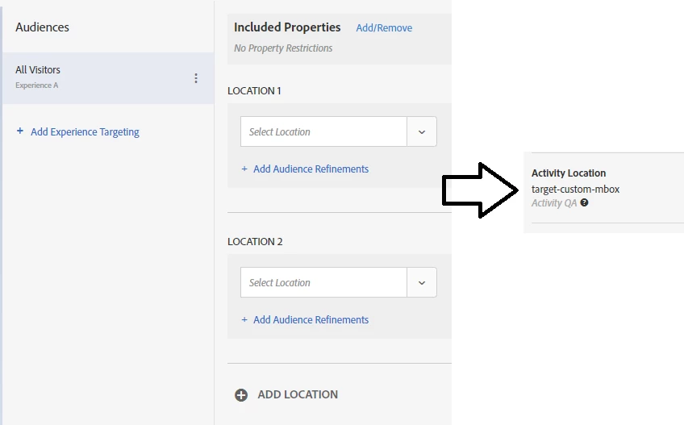Click the Activity Location heading
This screenshot has width=684, height=425.
[x=569, y=173]
